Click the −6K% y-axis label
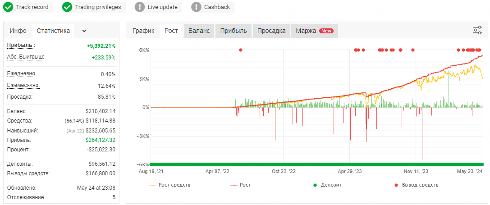 (142, 164)
